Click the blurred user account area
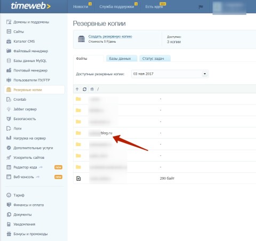This screenshot has width=256, height=241. (x=229, y=7)
